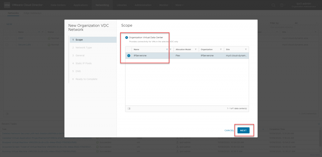This screenshot has width=322, height=157.
Task: Select the Secure LAN network row radio button
Action: pos(7,45)
